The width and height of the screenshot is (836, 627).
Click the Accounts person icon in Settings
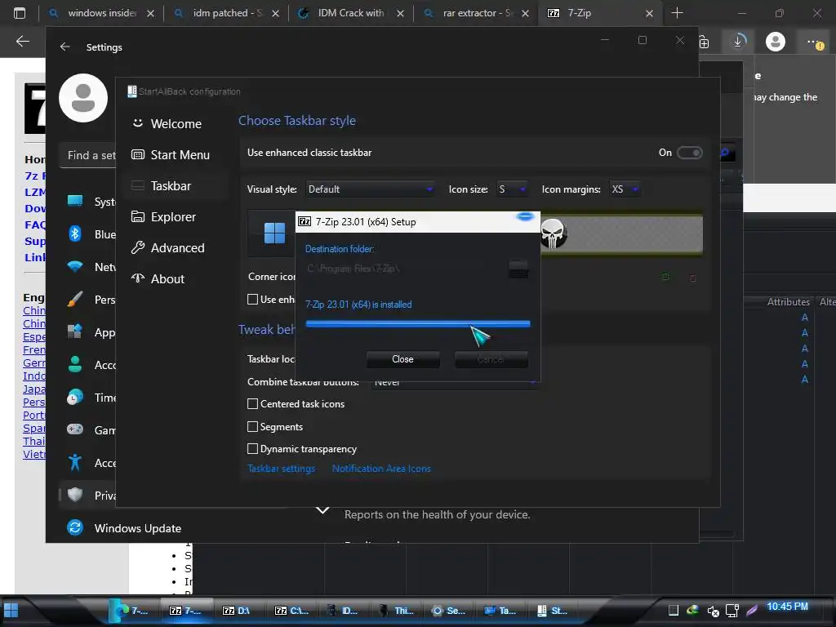[x=74, y=364]
